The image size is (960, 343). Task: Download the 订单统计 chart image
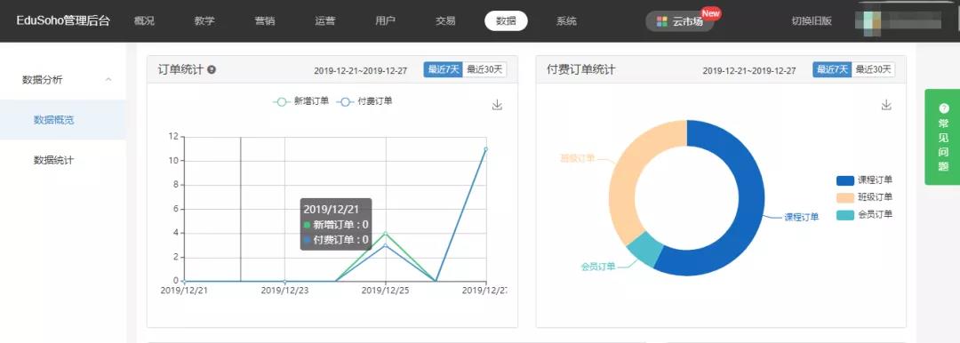[x=497, y=105]
